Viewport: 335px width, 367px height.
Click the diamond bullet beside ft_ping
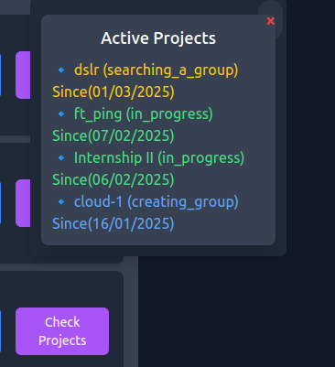61,114
